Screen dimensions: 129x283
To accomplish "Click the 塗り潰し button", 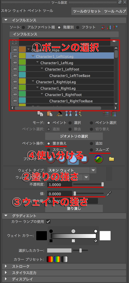I will (74, 209).
